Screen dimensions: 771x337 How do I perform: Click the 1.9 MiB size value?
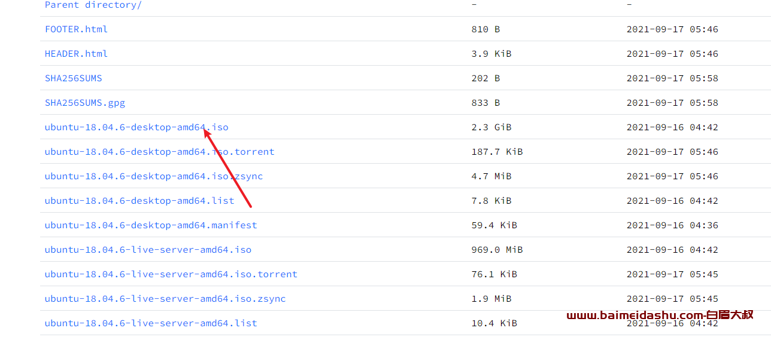coord(491,299)
